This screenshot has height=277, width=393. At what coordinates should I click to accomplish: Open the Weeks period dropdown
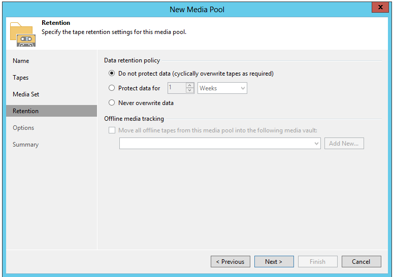[x=222, y=88]
